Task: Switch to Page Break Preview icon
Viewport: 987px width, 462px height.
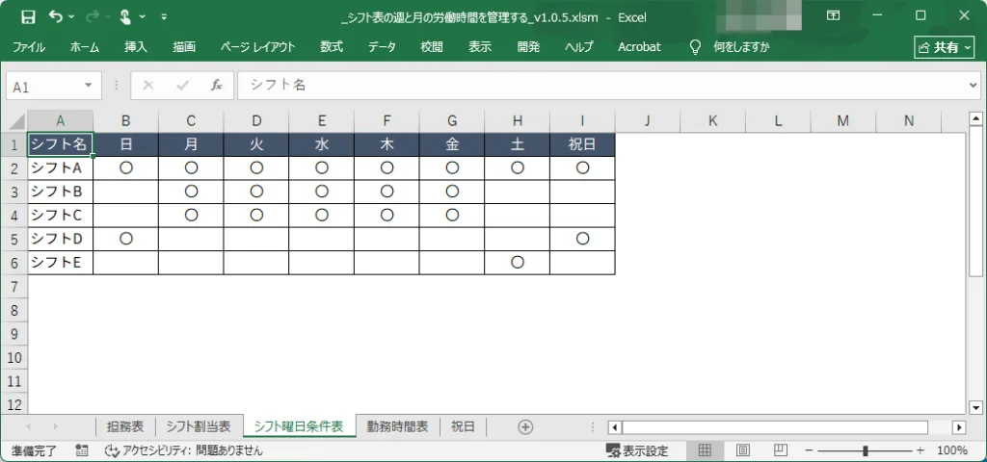Action: point(781,450)
